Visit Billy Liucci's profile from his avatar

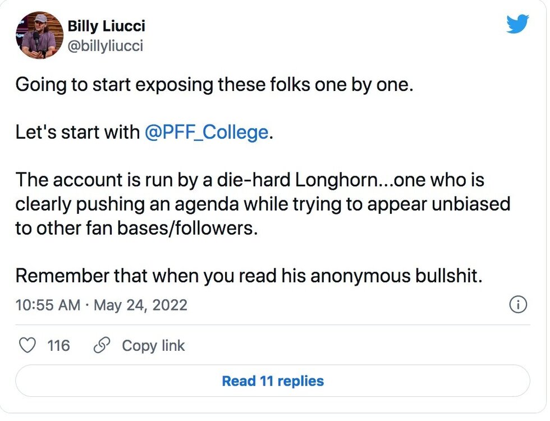click(x=40, y=35)
